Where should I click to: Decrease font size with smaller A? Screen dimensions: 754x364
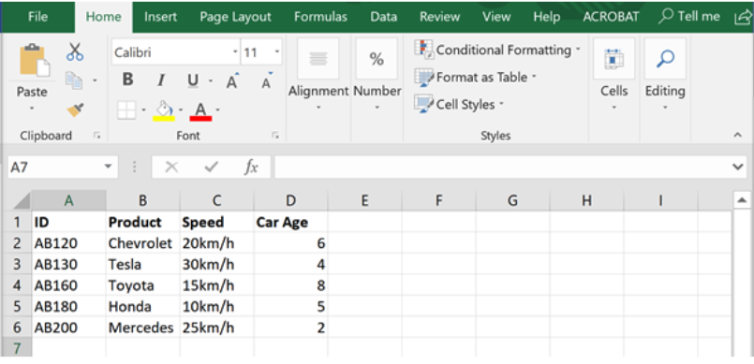[267, 80]
